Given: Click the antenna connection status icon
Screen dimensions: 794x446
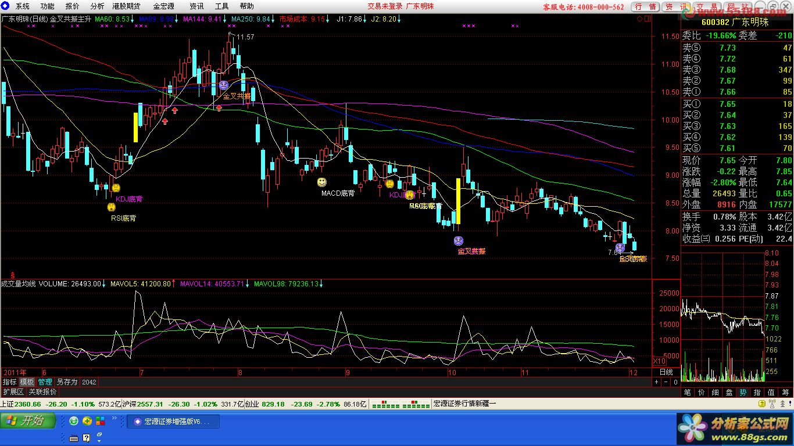Looking at the screenshot, I should pos(772,404).
